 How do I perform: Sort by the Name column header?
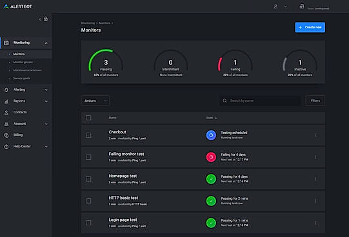[112, 118]
